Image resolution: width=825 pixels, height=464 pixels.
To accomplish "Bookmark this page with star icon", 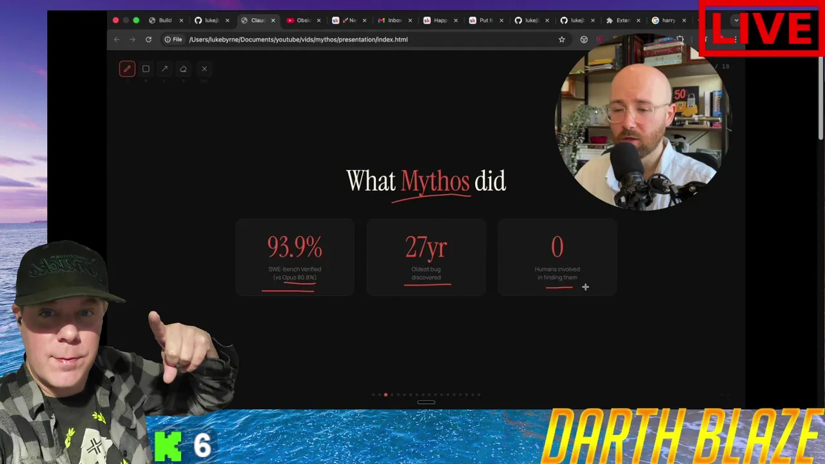I will [x=561, y=39].
